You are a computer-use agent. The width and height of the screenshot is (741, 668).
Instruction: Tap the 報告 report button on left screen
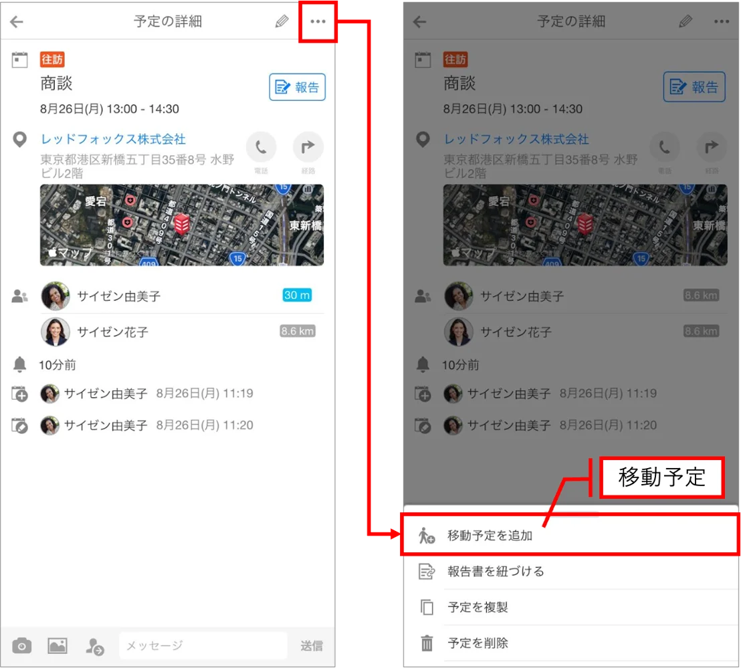click(297, 87)
